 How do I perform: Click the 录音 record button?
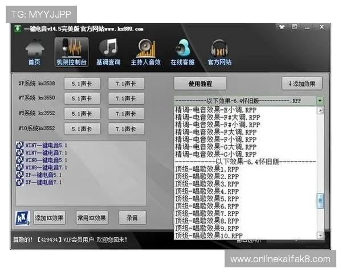132,218
